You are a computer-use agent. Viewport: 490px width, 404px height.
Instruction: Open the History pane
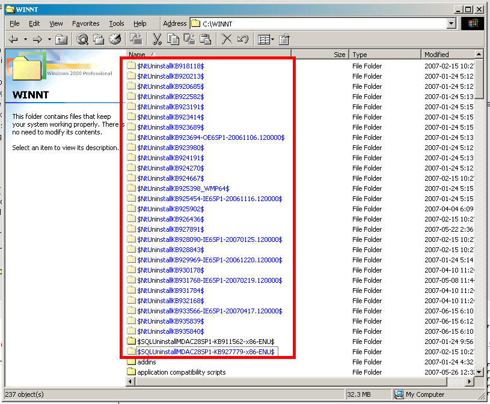[115, 39]
